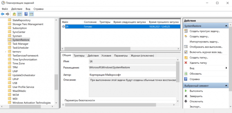Click the Готово status cell
This screenshot has width=232, height=113.
pos(88,27)
